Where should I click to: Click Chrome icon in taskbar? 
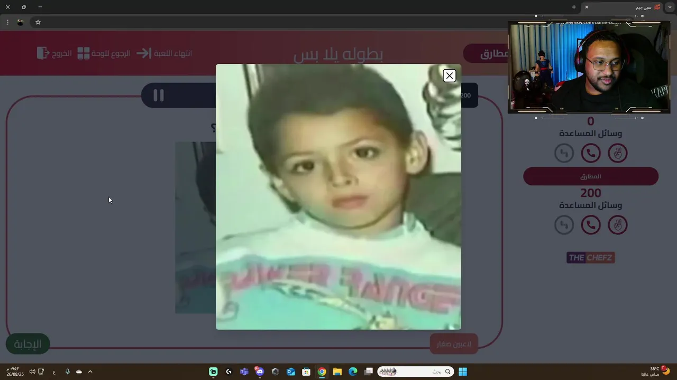pyautogui.click(x=322, y=372)
